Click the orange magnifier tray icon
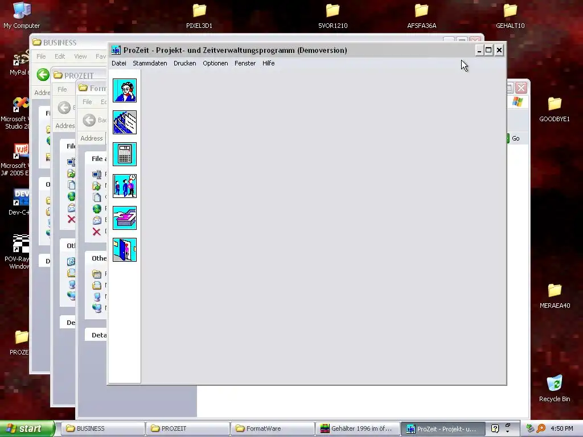The image size is (583, 437). click(x=541, y=428)
